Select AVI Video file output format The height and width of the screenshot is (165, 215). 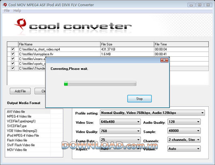(28, 112)
